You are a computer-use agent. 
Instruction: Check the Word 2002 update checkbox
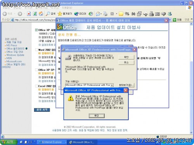coord(36,50)
